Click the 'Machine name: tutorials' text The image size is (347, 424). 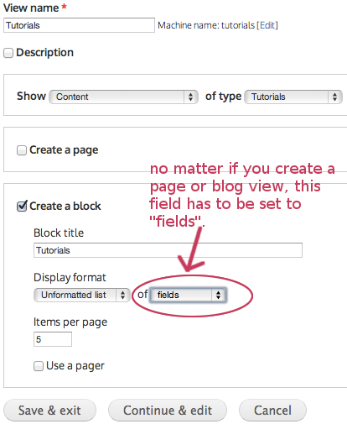[206, 25]
